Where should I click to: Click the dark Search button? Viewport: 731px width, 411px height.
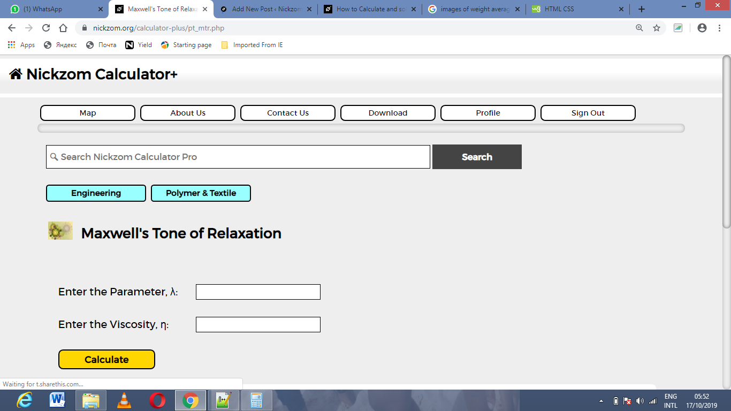[x=477, y=157]
